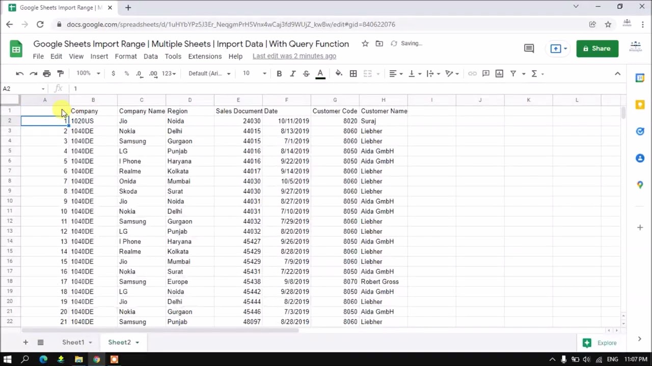Open the 'Last edit was 2 minutes ago' link
The width and height of the screenshot is (652, 366).
click(x=294, y=56)
